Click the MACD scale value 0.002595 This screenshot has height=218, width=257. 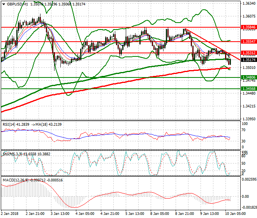click(x=249, y=179)
